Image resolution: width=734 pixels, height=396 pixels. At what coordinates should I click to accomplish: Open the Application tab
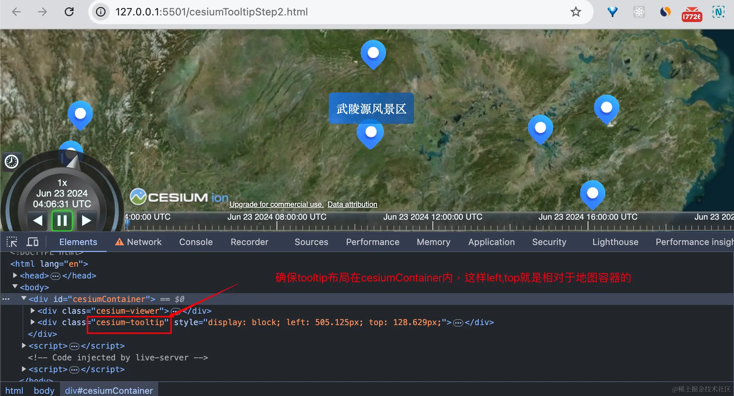[x=491, y=242]
